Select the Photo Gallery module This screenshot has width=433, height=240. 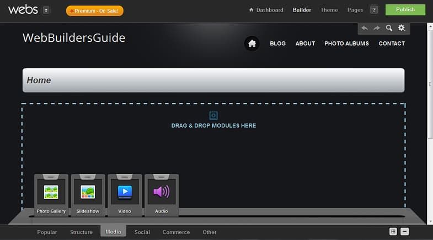pyautogui.click(x=51, y=195)
